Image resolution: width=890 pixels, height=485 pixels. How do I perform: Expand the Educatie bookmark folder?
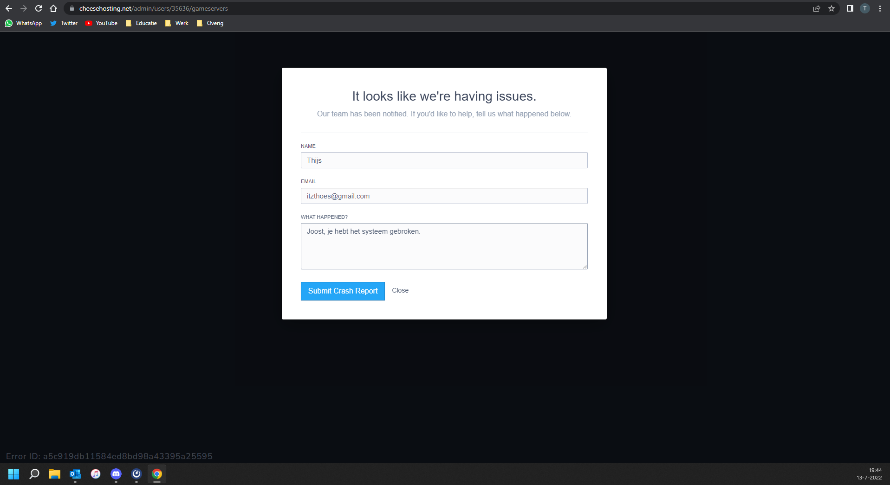(141, 23)
